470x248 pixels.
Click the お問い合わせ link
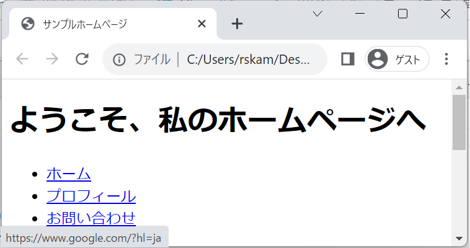[91, 218]
